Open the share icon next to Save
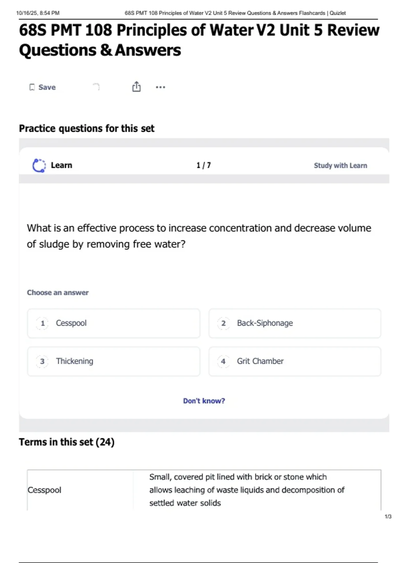The height and width of the screenshot is (563, 397). (x=136, y=87)
